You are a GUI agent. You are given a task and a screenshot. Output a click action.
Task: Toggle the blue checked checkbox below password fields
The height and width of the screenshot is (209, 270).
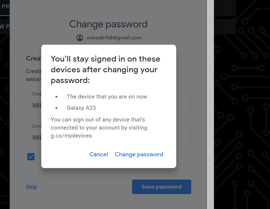31,157
